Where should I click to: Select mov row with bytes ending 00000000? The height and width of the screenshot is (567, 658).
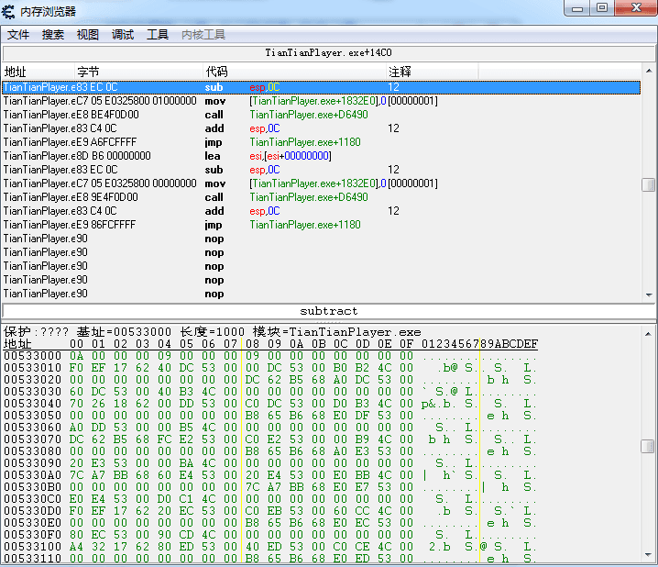(322, 183)
